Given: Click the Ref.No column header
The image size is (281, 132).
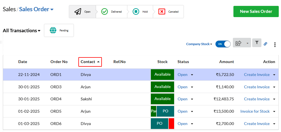Looking at the screenshot, I should (120, 62).
